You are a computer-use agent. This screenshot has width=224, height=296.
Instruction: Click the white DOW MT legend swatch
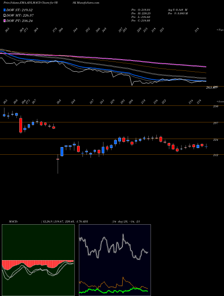(4, 16)
